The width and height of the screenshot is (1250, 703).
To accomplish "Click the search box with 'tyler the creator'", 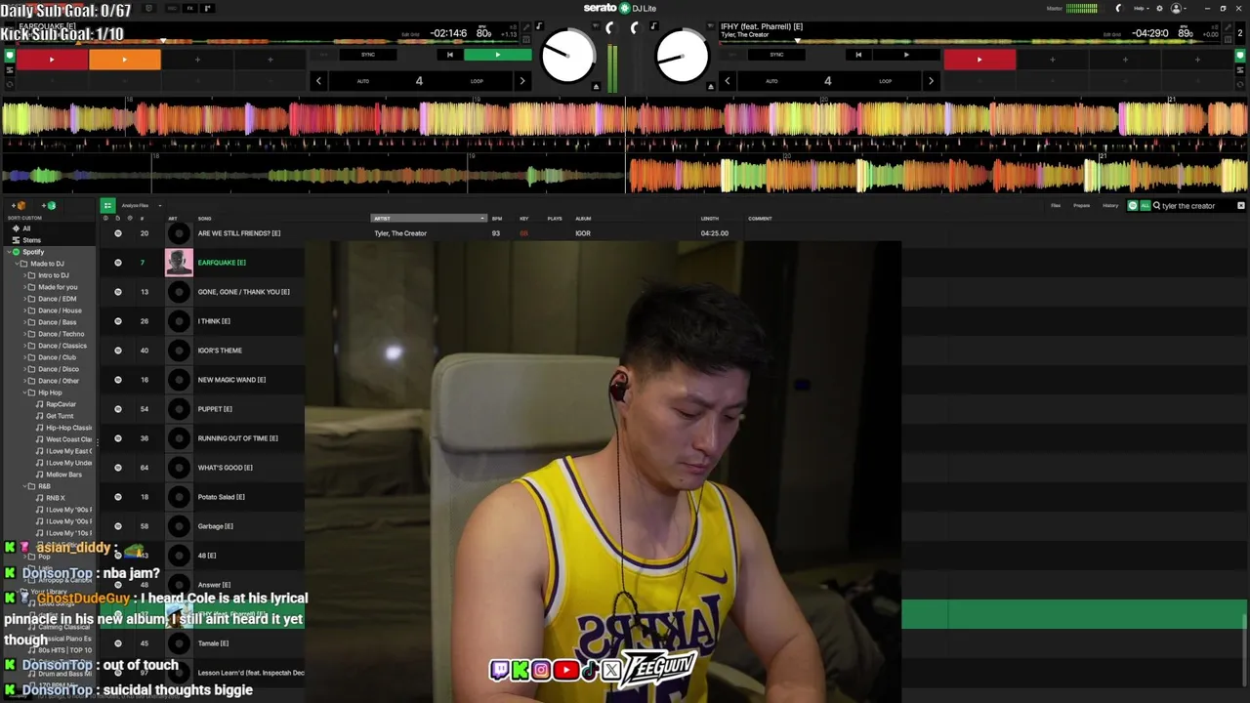I will (1193, 206).
